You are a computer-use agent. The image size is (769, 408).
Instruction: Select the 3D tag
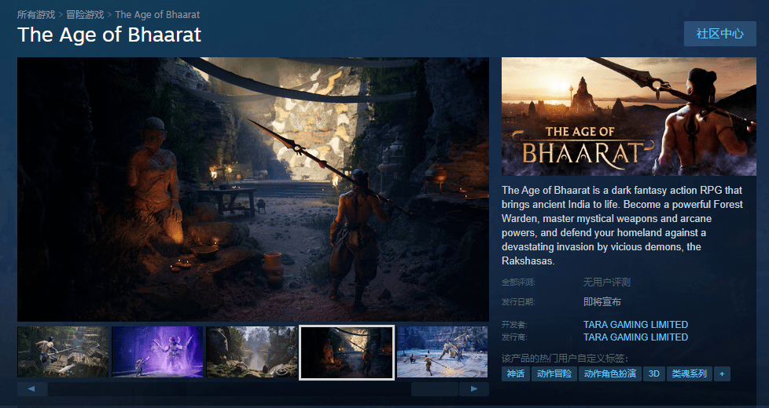pyautogui.click(x=653, y=373)
